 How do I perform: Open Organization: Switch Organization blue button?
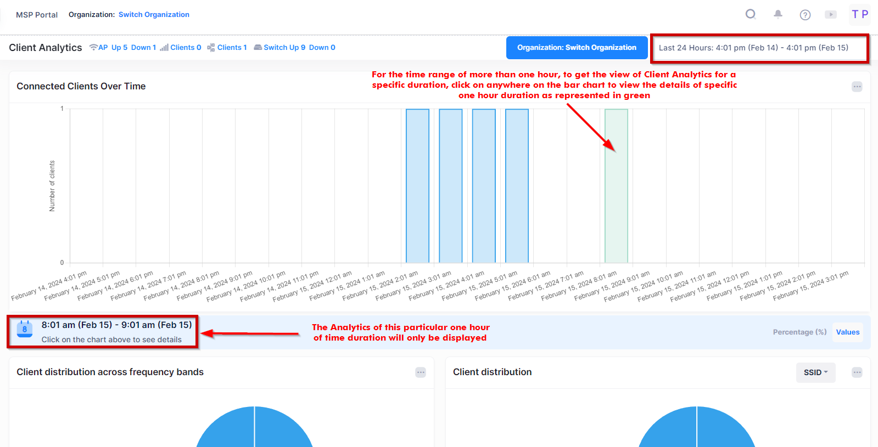coord(577,48)
